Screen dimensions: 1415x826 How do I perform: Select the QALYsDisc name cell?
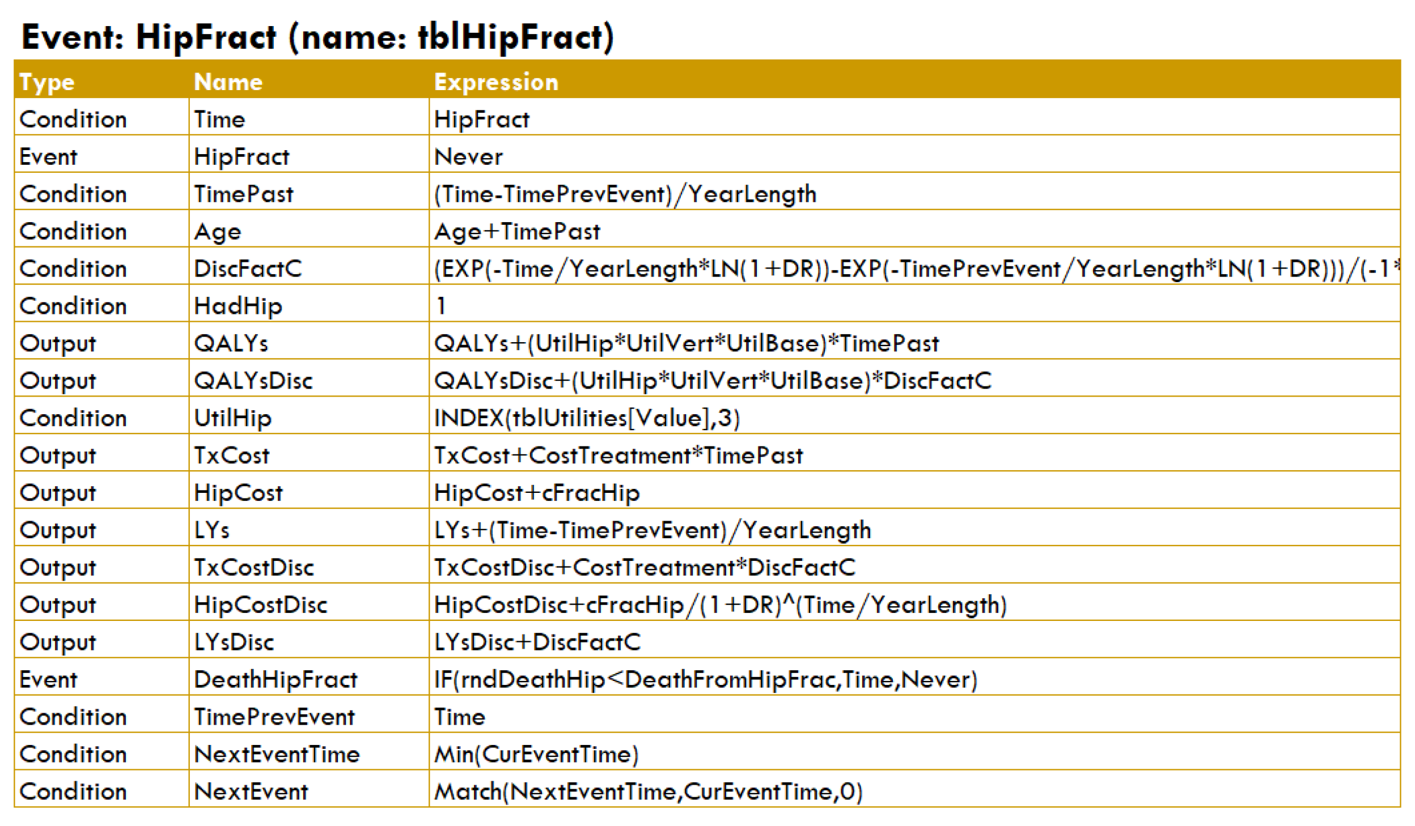pos(253,381)
